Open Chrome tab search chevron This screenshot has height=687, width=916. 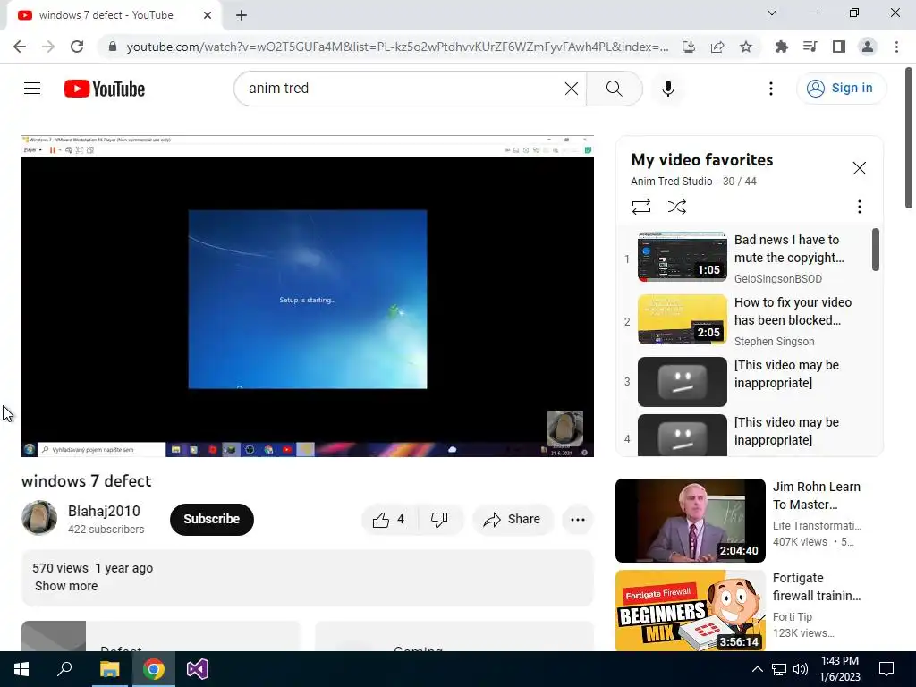pos(772,13)
